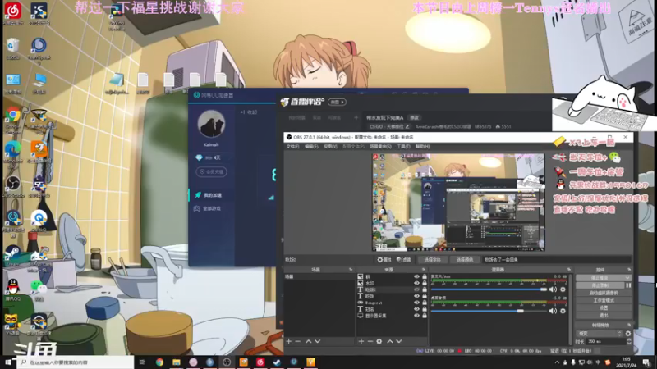Increase transition duration with the stepper arrow
This screenshot has height=369, width=657.
(629, 339)
